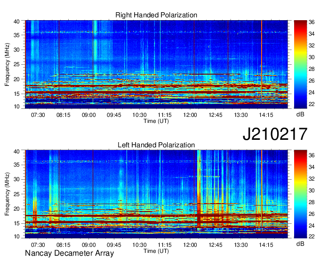320x259 pixels.
Task: Click 30 MHz tick on Left Handed frequency axis
Action: 17,179
